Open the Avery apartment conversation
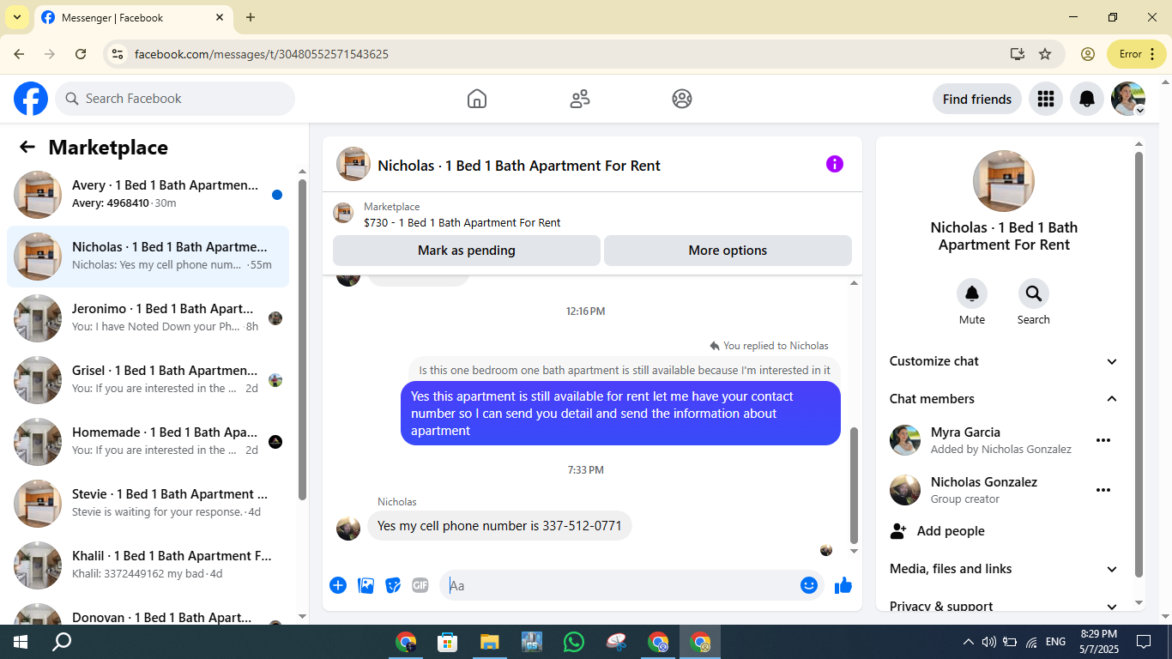The image size is (1172, 659). [148, 195]
